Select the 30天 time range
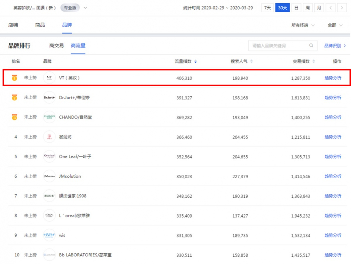Image resolution: width=351 pixels, height=264 pixels. coord(282,8)
